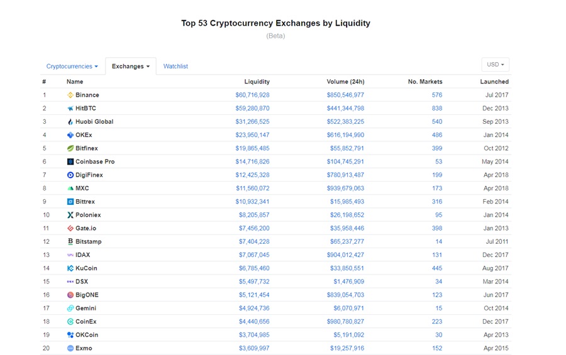Switch to the Watchlist tab

click(x=175, y=67)
